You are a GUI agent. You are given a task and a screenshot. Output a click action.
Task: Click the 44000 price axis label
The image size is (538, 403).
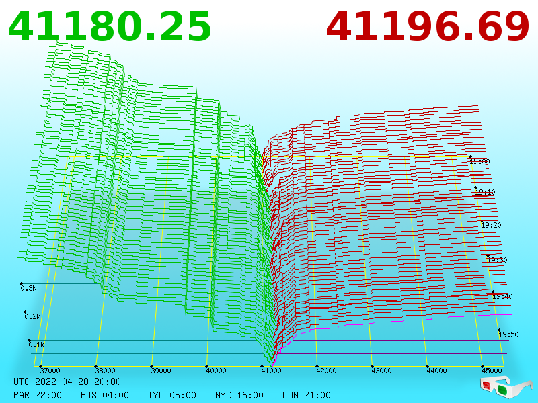pos(436,371)
